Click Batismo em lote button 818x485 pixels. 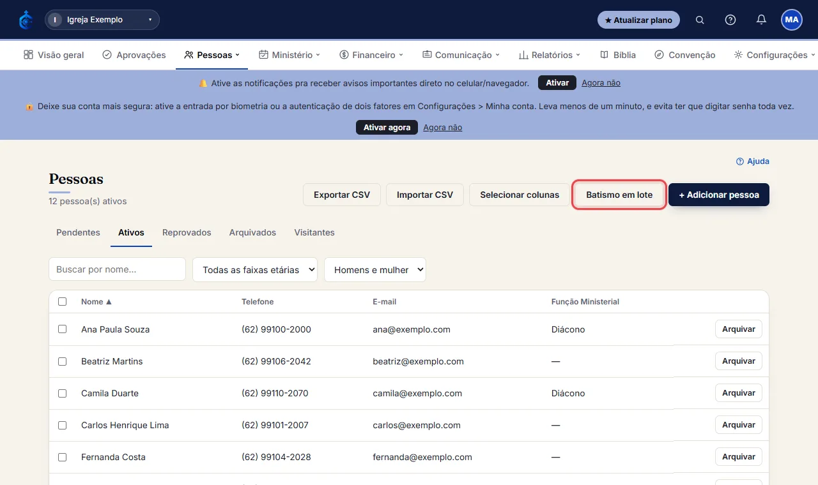(619, 195)
